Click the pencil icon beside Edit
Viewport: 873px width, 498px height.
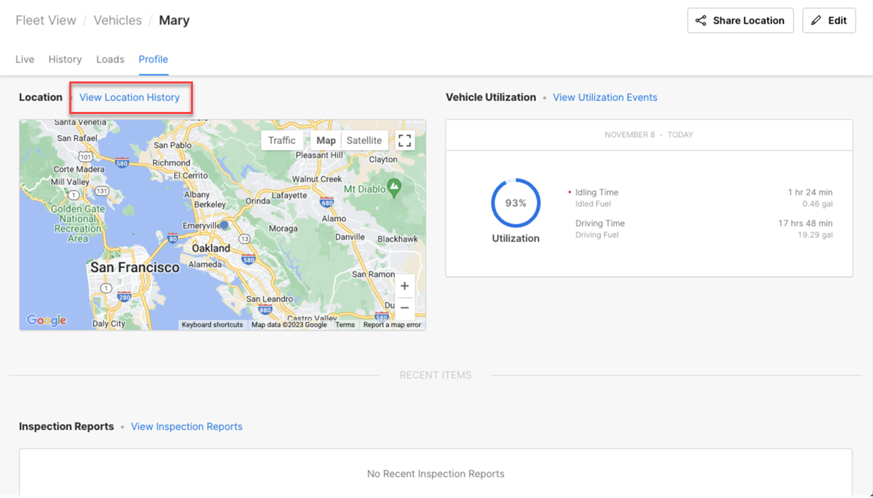tap(817, 20)
